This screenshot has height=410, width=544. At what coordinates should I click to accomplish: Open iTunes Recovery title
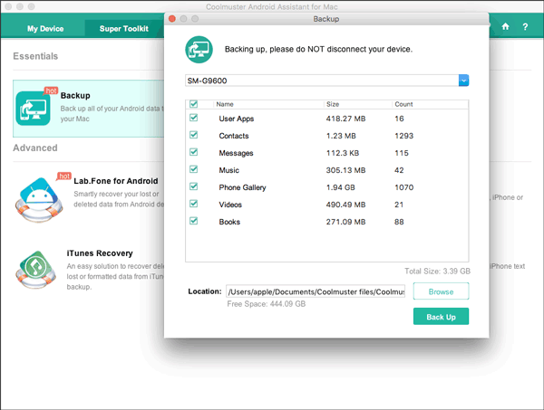[x=100, y=253]
